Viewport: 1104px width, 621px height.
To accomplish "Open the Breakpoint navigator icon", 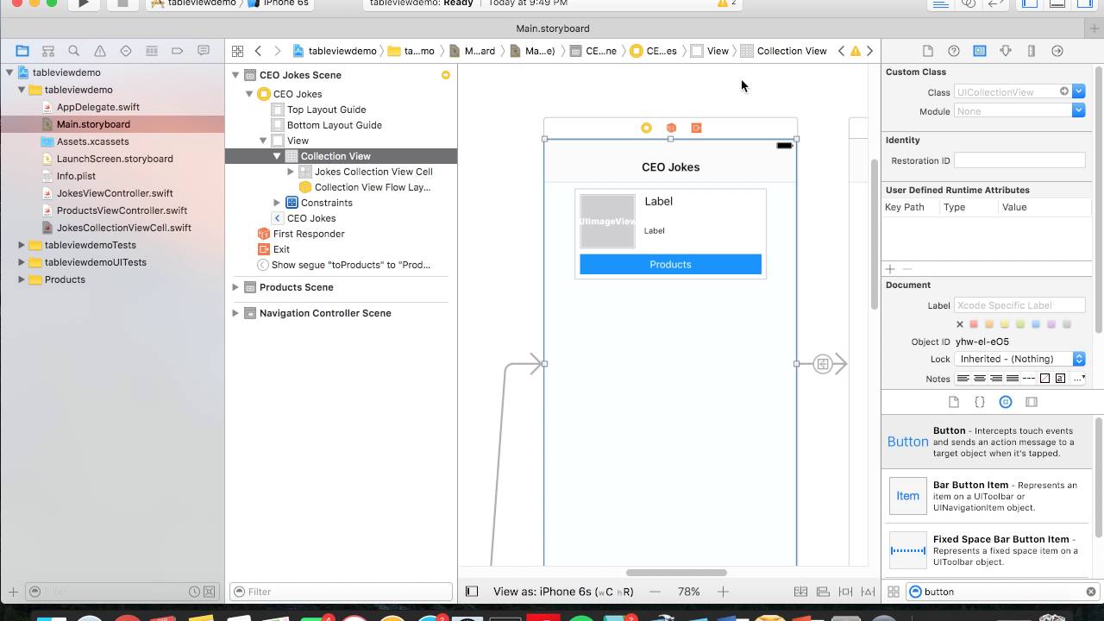I will click(x=178, y=51).
